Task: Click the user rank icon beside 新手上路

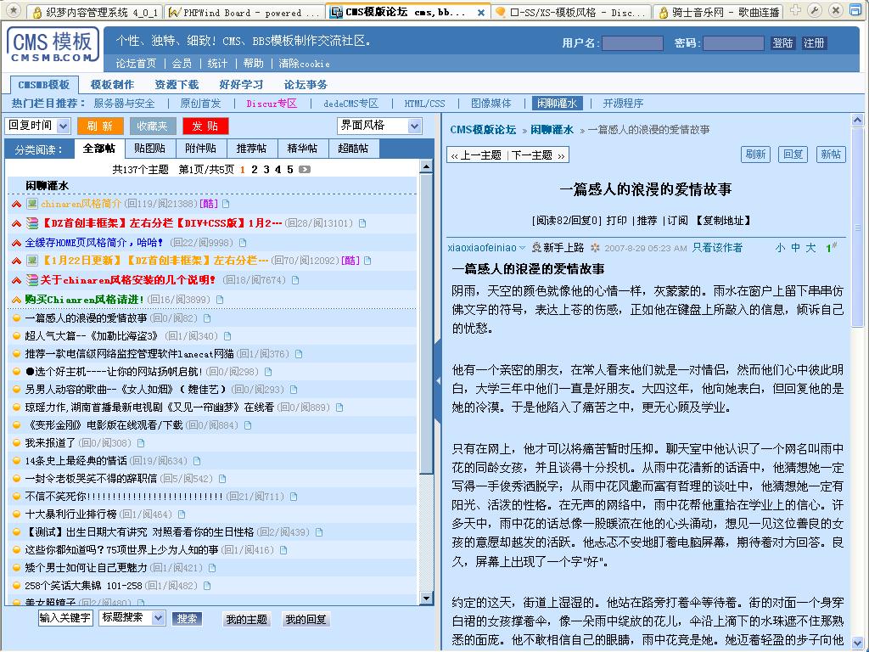Action: click(x=536, y=247)
